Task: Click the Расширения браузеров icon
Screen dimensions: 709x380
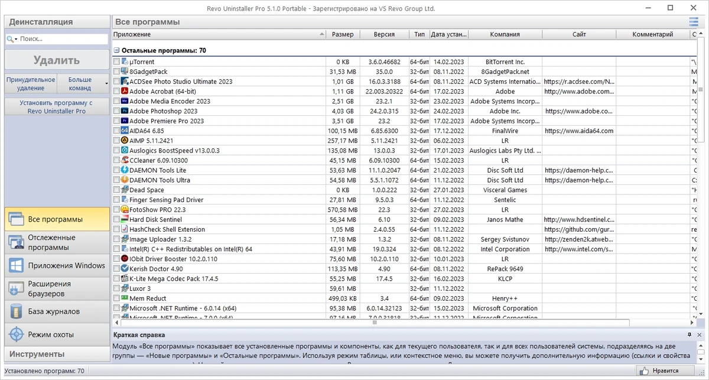Action: (16, 288)
